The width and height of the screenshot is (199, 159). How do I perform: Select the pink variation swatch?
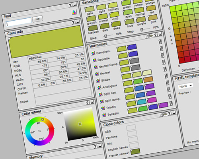[x=152, y=17]
